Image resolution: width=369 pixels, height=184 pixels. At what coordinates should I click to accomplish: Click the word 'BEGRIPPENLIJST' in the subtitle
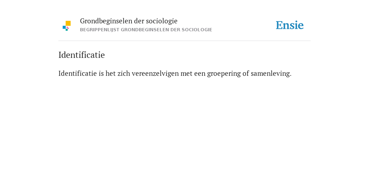[100, 30]
